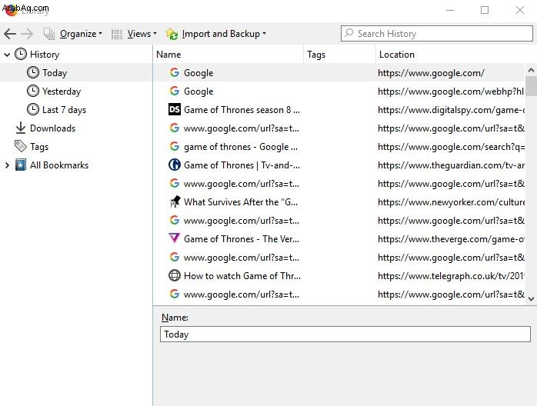The width and height of the screenshot is (537, 406).
Task: Select game of thrones - Google entry
Action: coord(339,147)
